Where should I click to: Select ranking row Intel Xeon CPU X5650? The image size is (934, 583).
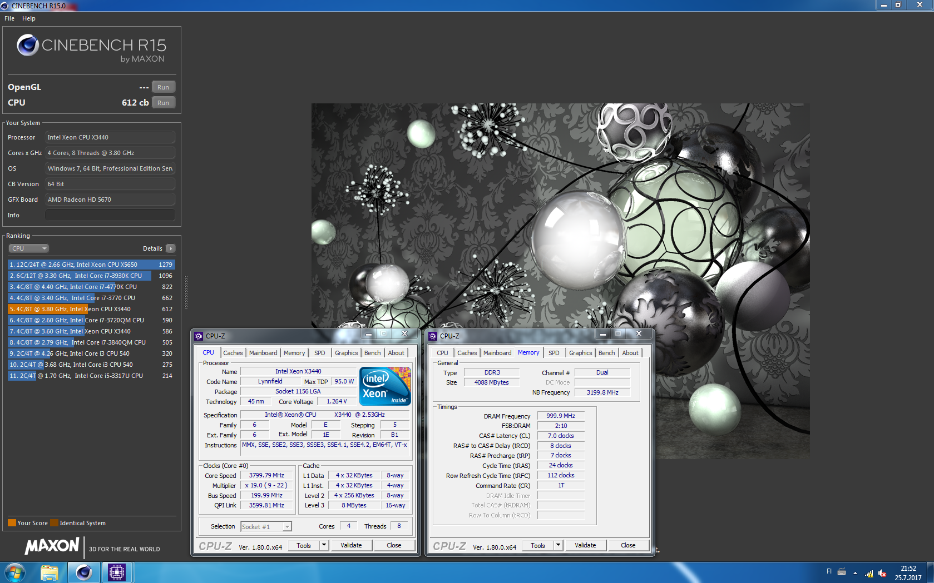[x=91, y=265]
